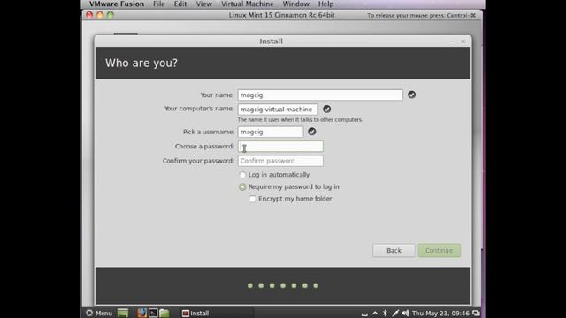The height and width of the screenshot is (318, 566).
Task: Open the Edit menu
Action: tap(180, 4)
